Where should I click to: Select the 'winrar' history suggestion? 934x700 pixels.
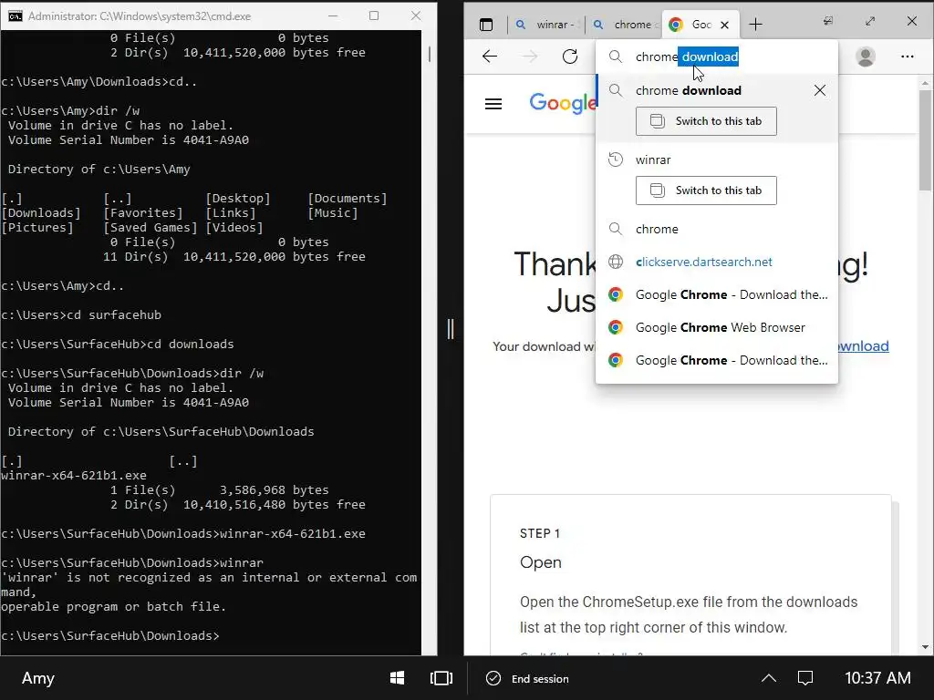coord(717,160)
